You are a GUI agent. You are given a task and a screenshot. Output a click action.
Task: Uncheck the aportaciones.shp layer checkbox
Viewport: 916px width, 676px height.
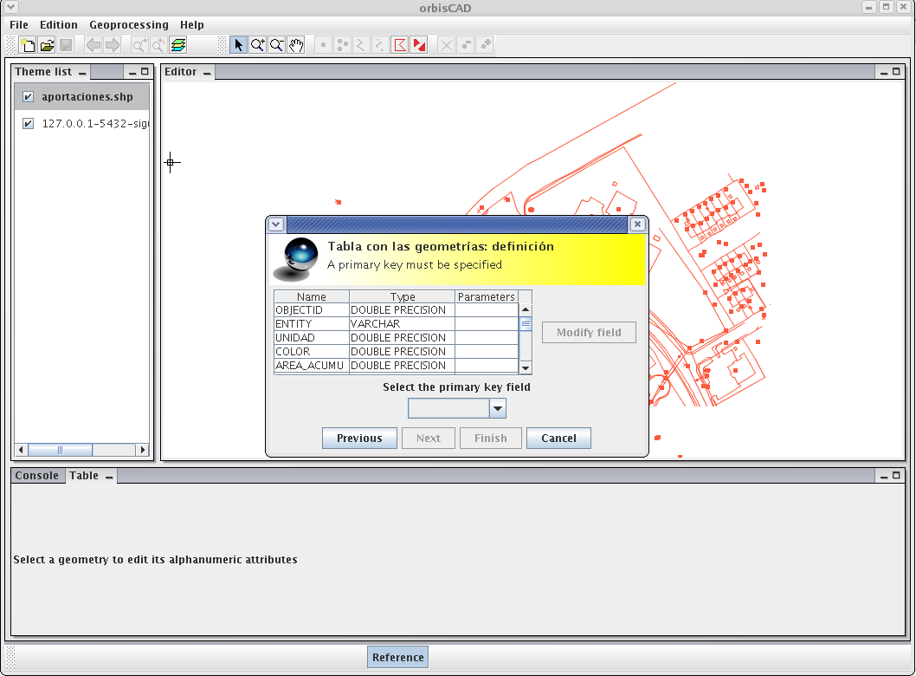coord(28,97)
